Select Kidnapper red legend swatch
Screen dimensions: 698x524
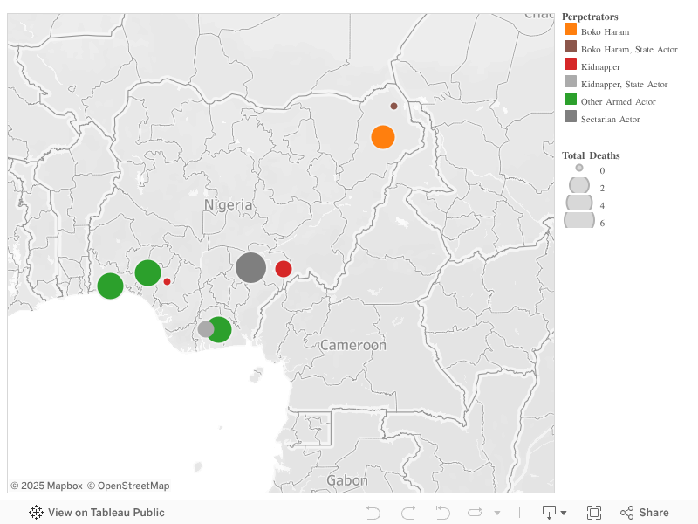[571, 66]
